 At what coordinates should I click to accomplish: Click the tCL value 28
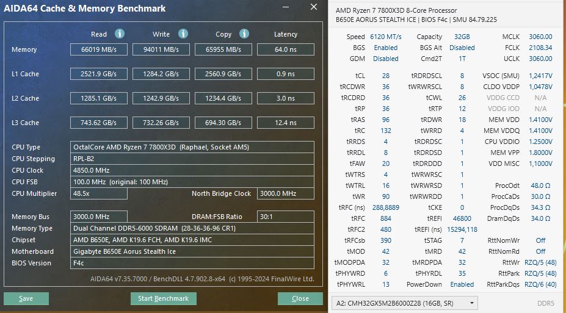(x=385, y=76)
